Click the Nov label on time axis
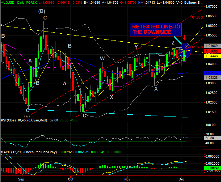 tap(127, 179)
